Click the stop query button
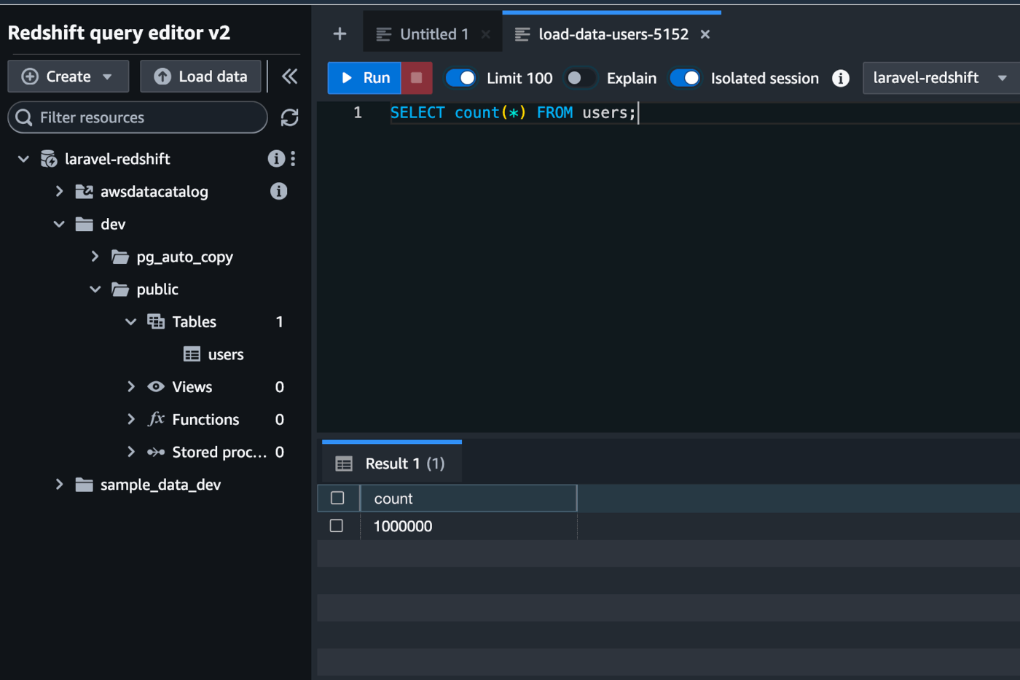 pyautogui.click(x=417, y=78)
